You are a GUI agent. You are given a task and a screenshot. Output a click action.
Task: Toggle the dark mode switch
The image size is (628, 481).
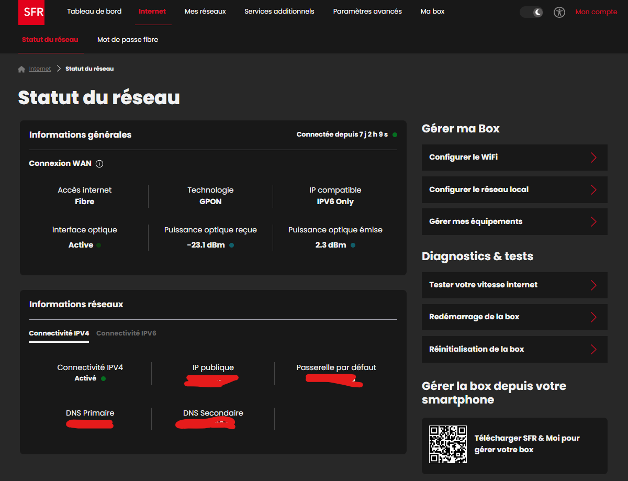pyautogui.click(x=532, y=12)
